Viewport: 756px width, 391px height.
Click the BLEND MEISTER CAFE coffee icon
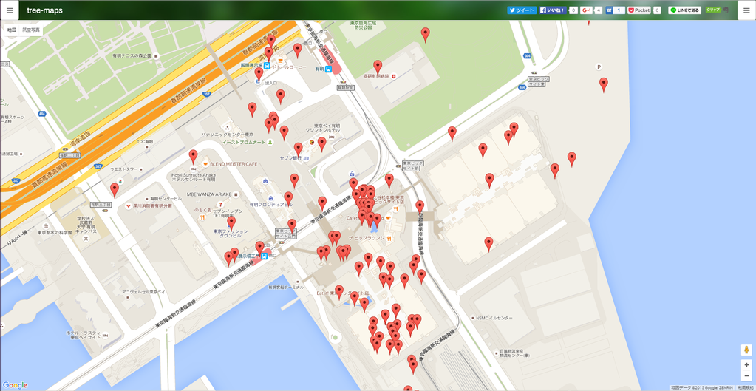pos(206,164)
